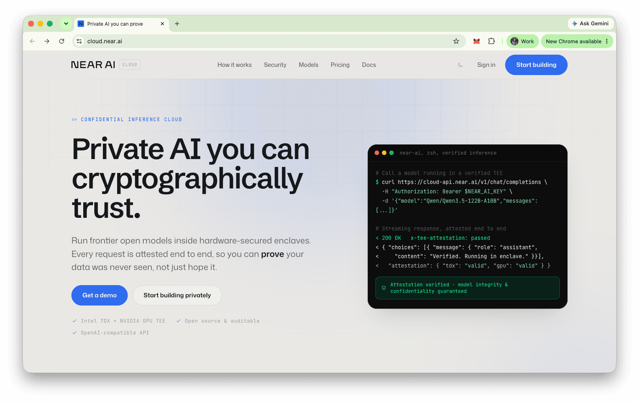Click the red dot in terminal window
The image size is (639, 403).
click(x=377, y=153)
